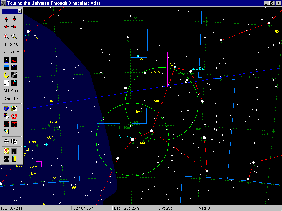Pan the chart left with the red left arrow
The image size is (282, 211).
(6, 27)
